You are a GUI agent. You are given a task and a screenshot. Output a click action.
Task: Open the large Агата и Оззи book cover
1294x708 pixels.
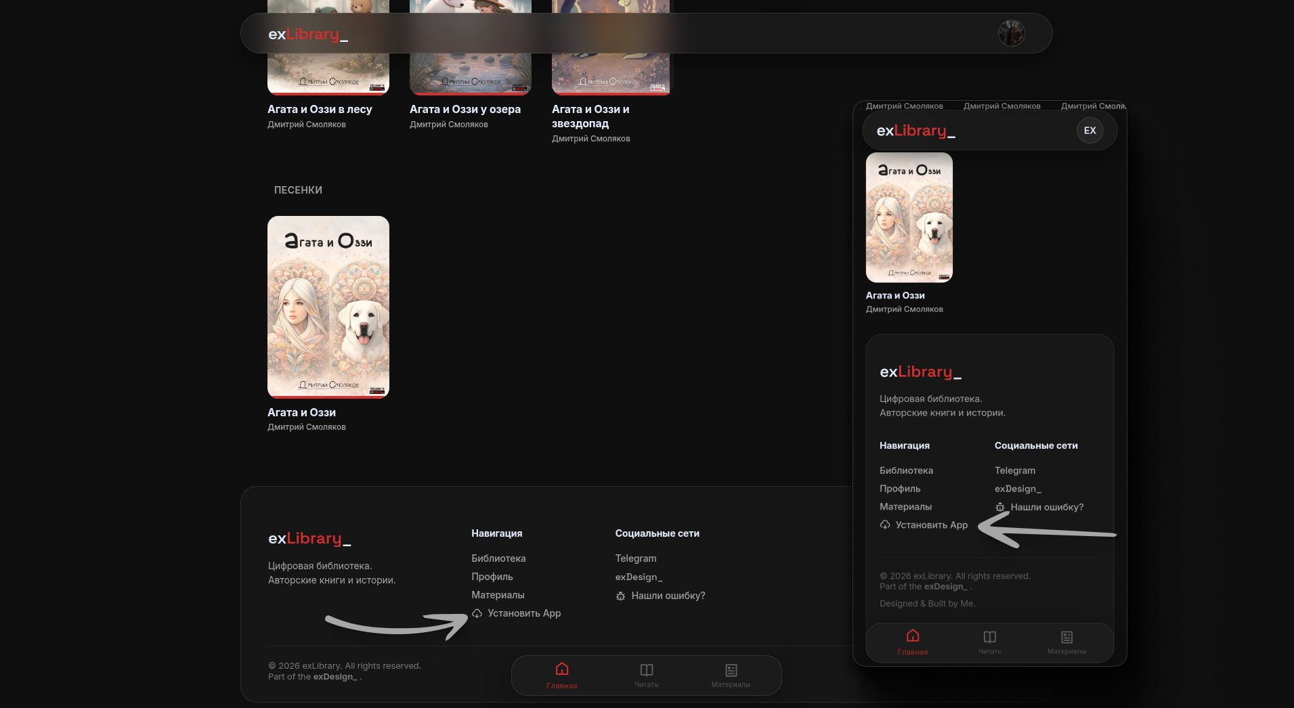tap(328, 307)
